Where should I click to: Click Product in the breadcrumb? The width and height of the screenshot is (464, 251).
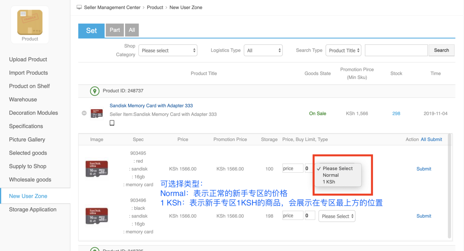(155, 7)
